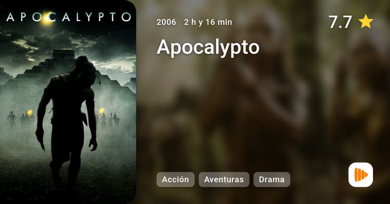The image size is (390, 204).
Task: Click the orange play logo icon
Action: 361,175
